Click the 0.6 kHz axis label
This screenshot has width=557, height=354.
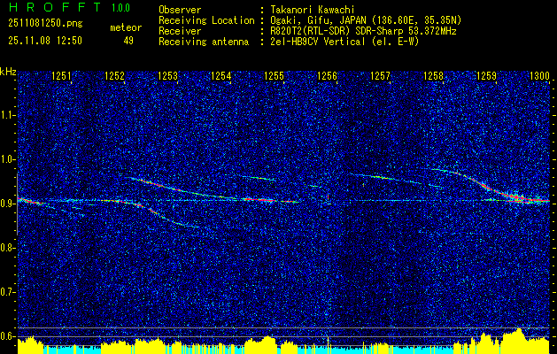[8, 336]
